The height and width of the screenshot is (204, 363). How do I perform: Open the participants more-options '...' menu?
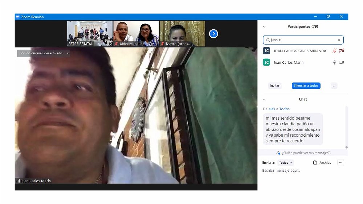[334, 86]
